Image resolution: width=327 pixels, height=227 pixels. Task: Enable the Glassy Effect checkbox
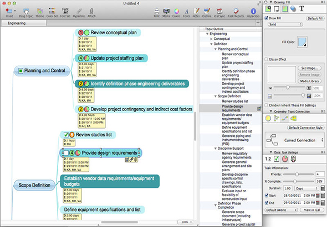[267, 59]
